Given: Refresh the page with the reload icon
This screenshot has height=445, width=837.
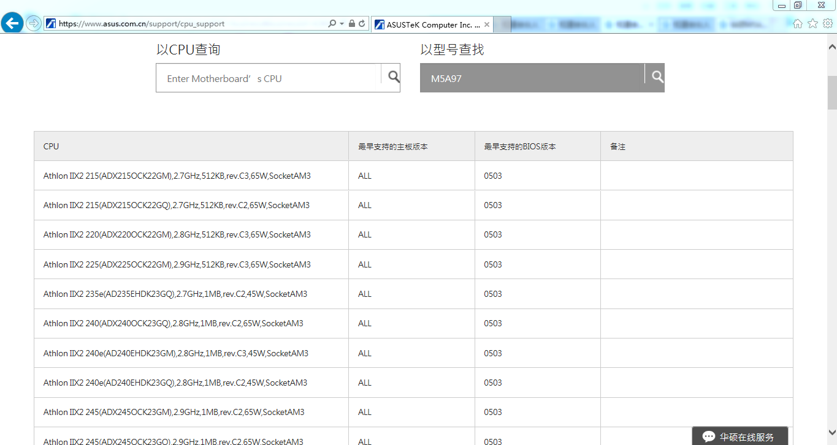Looking at the screenshot, I should point(362,24).
